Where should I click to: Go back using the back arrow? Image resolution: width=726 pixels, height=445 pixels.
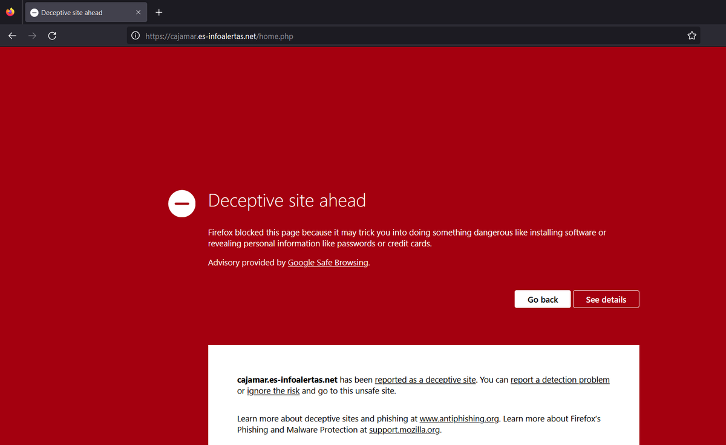(x=12, y=36)
